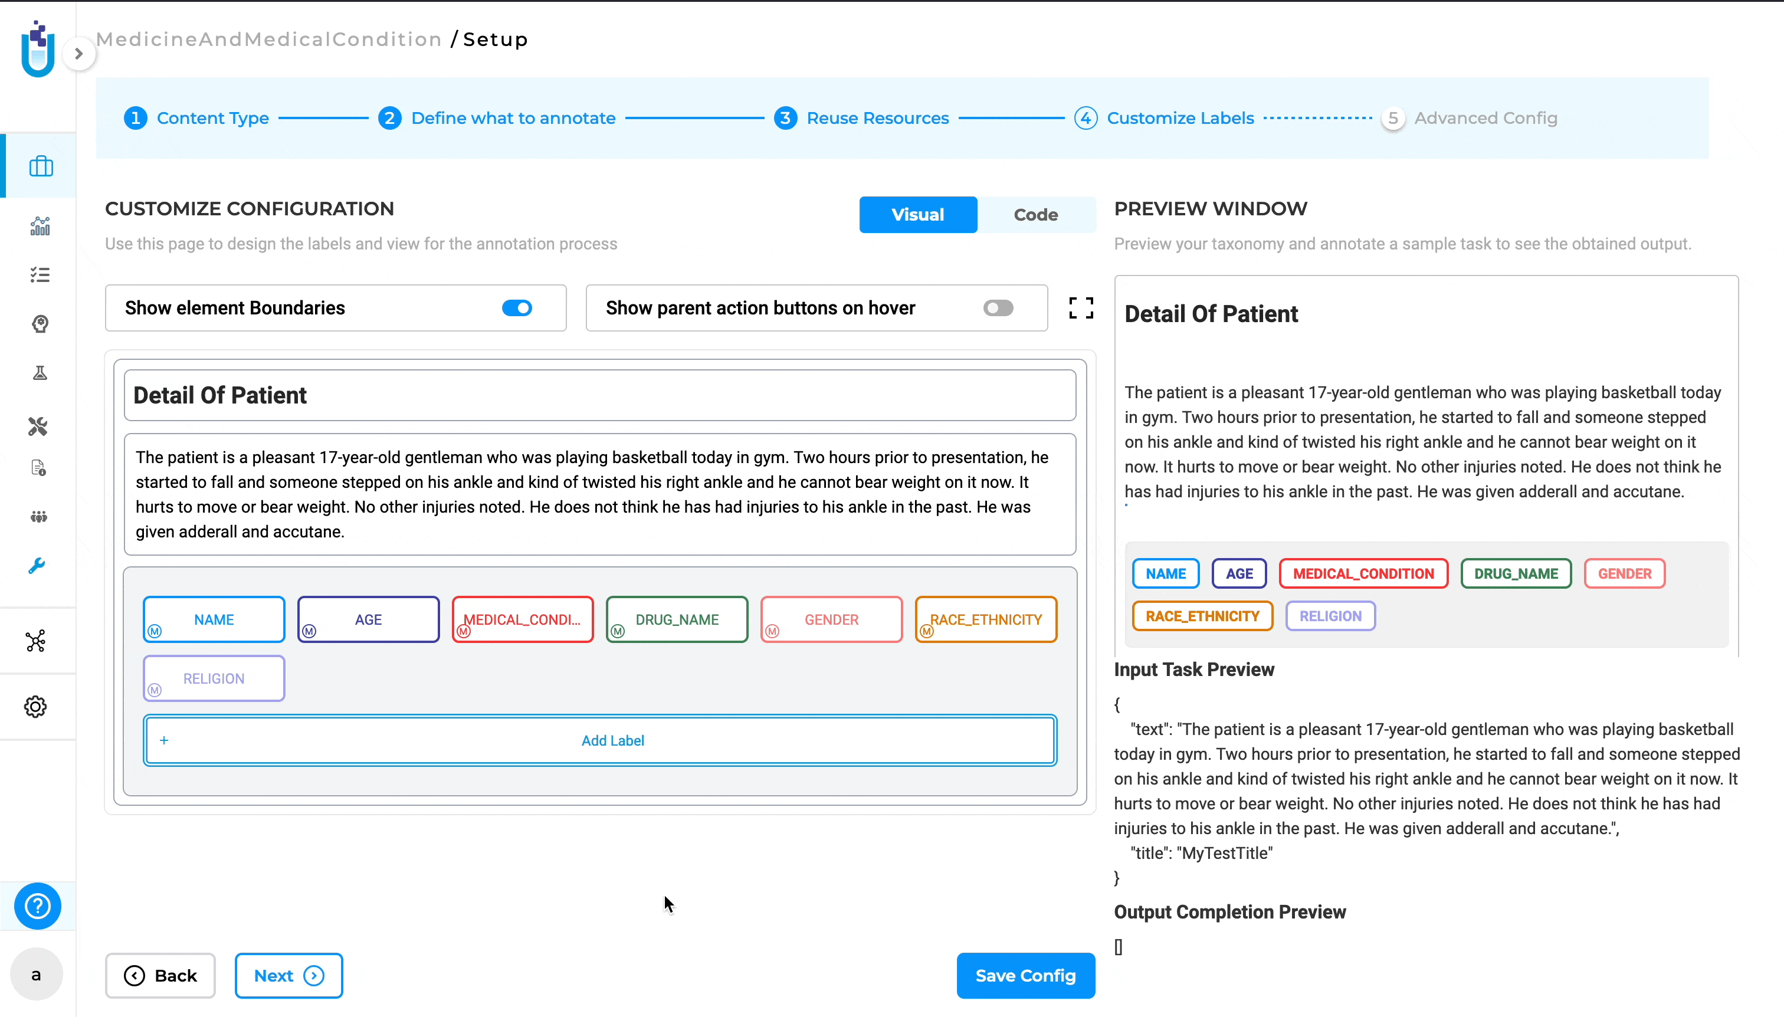Switch to Code view mode
The width and height of the screenshot is (1784, 1017).
[x=1035, y=214]
